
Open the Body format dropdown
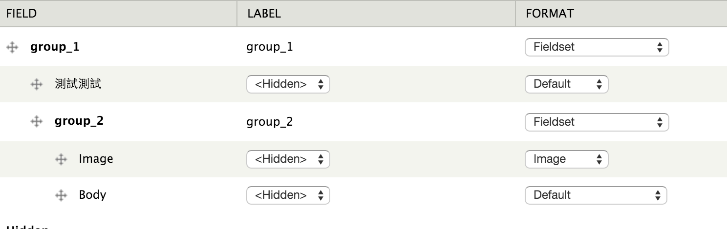pyautogui.click(x=597, y=195)
